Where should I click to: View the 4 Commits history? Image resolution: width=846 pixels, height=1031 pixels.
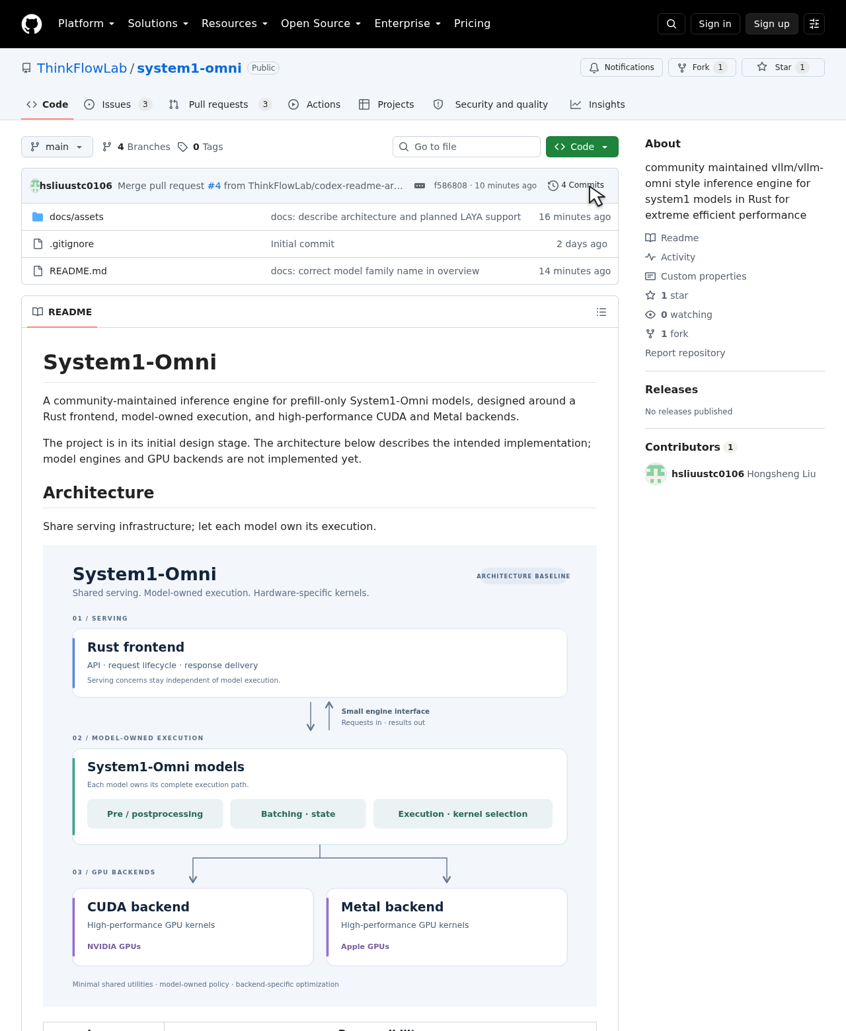(576, 186)
